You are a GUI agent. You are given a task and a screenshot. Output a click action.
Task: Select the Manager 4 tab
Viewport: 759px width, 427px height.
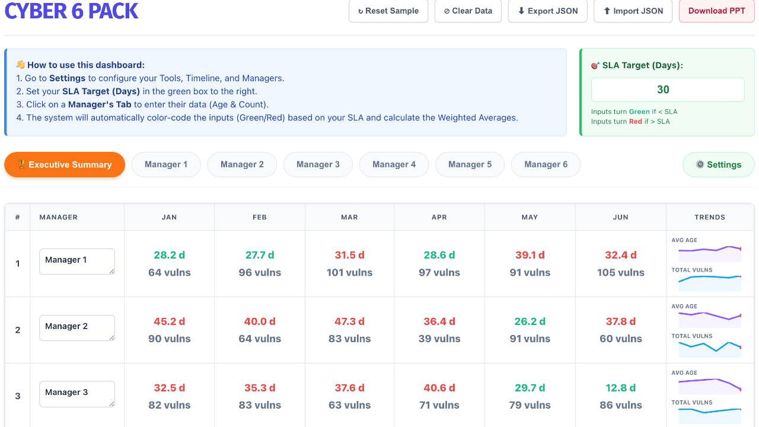pos(394,164)
